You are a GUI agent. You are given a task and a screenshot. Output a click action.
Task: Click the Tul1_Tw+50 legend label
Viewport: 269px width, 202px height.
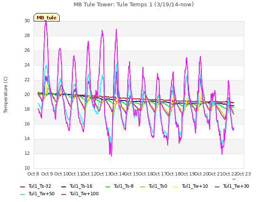pos(42,194)
